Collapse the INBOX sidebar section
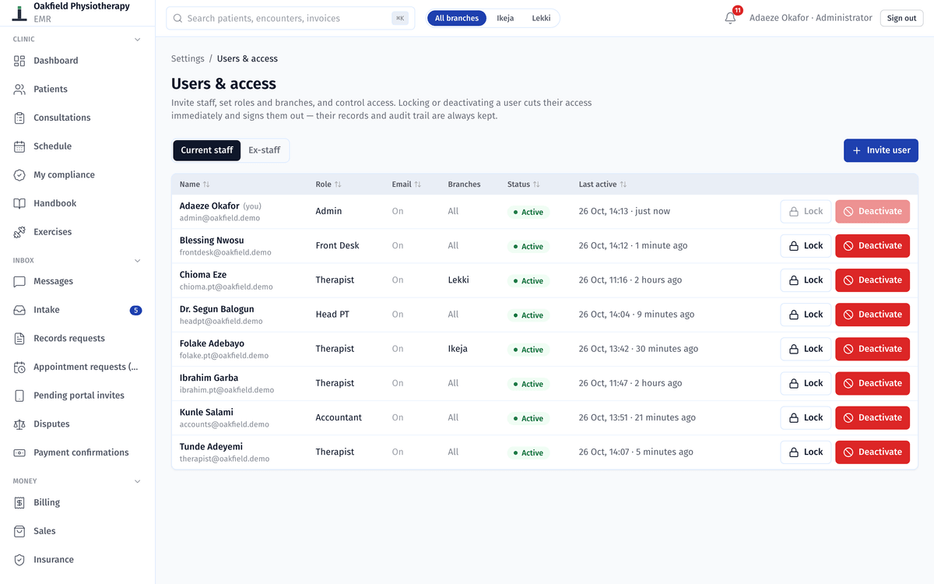Viewport: 934px width, 584px height. point(138,261)
